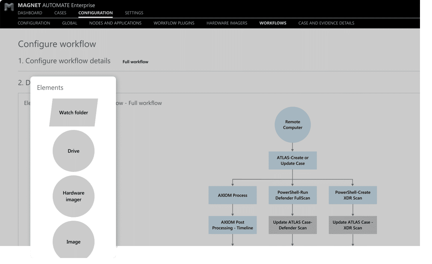Viewport: 432px width, 264px height.
Task: Select the Watch folder element
Action: click(74, 112)
